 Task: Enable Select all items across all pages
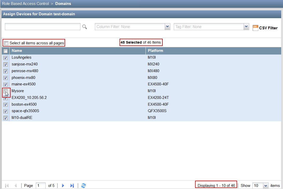[x=6, y=43]
